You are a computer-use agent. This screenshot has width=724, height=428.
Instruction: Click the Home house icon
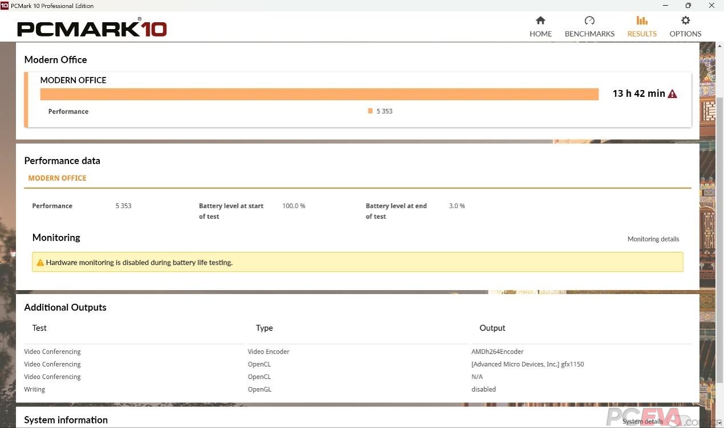coord(540,21)
